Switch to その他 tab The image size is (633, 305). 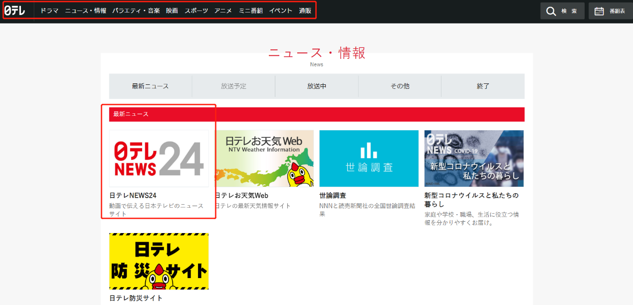tap(400, 86)
